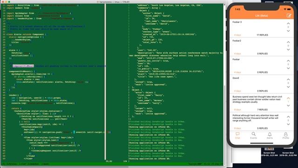Upvote the Foobar post
This screenshot has width=298, height=168.
click(288, 61)
